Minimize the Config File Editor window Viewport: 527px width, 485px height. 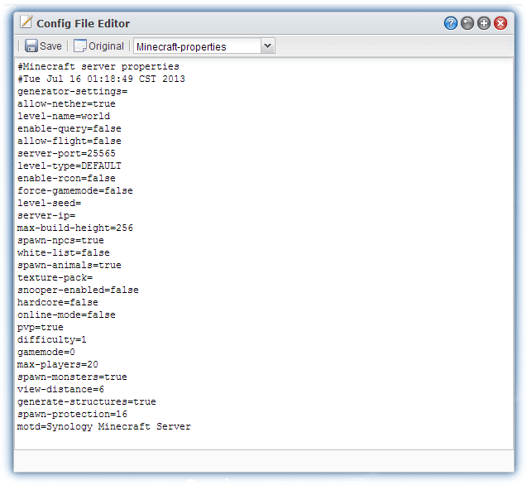point(467,23)
